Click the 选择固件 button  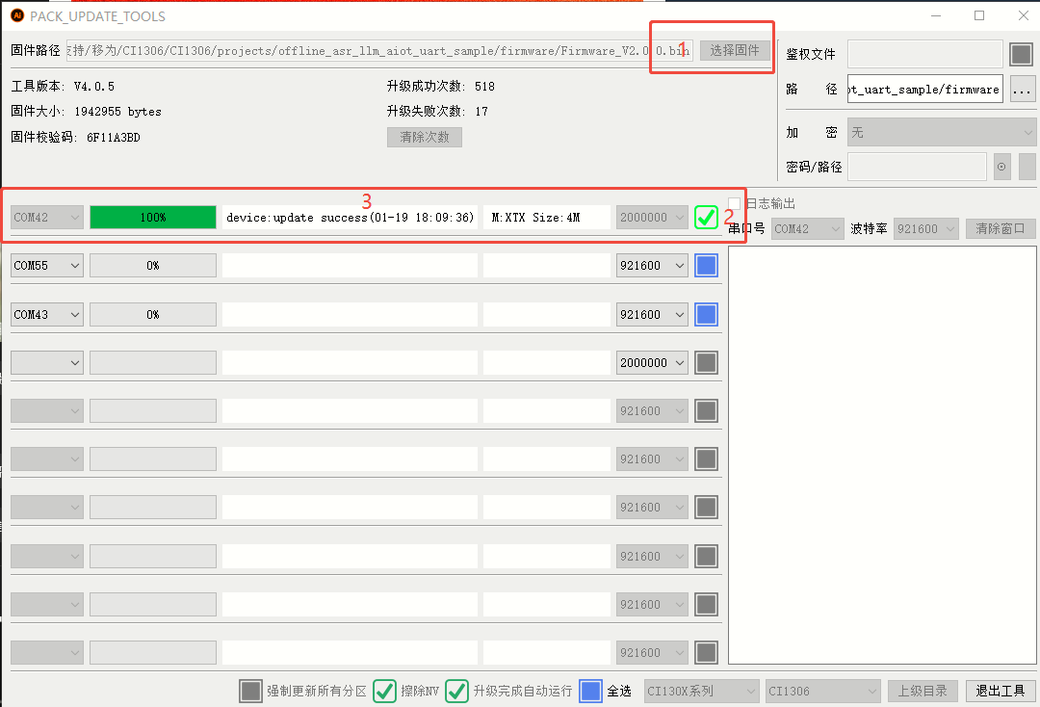735,50
